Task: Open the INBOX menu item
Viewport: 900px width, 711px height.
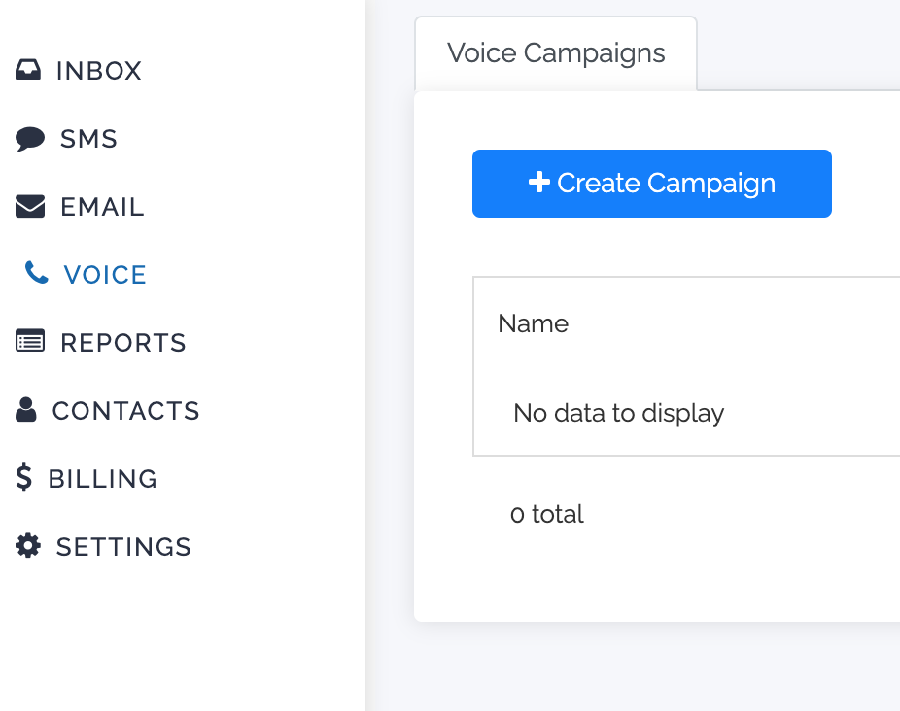Action: pos(99,71)
